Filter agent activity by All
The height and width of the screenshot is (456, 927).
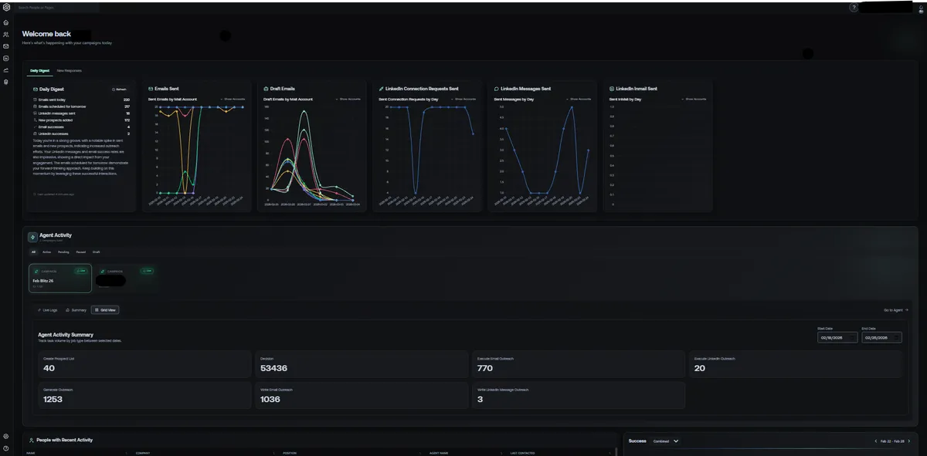tap(33, 252)
